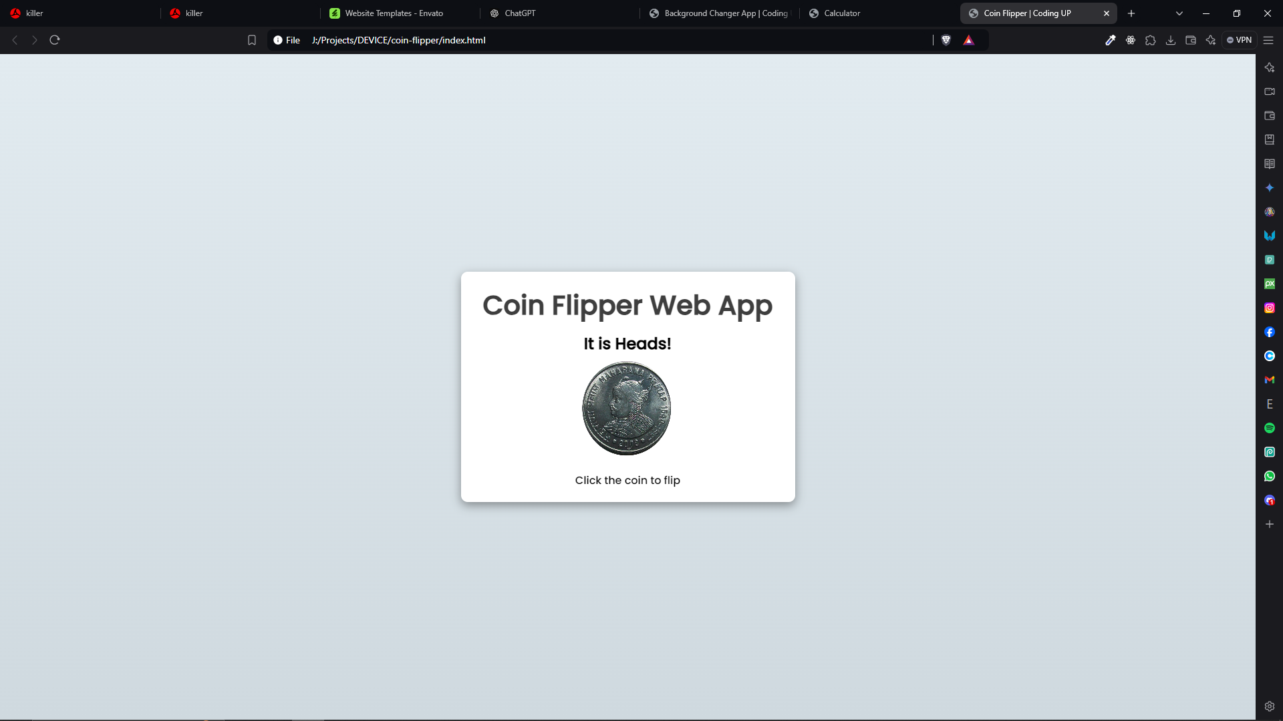Open the Leo AI toolbar icon
1283x721 pixels.
(x=1211, y=40)
